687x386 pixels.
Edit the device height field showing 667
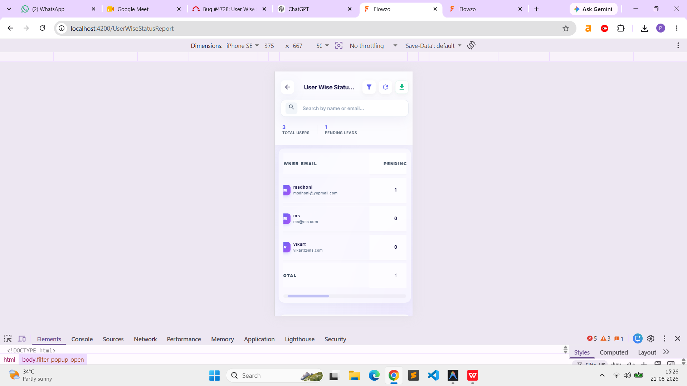coord(298,46)
